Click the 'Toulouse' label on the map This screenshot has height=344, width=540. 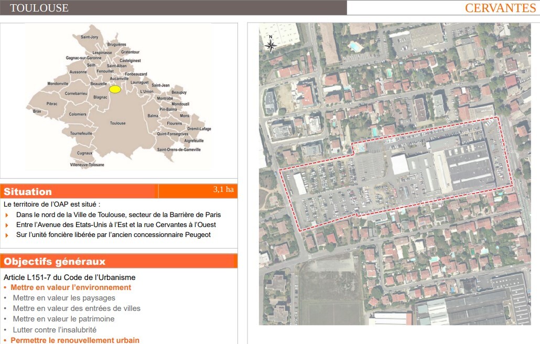pos(117,123)
